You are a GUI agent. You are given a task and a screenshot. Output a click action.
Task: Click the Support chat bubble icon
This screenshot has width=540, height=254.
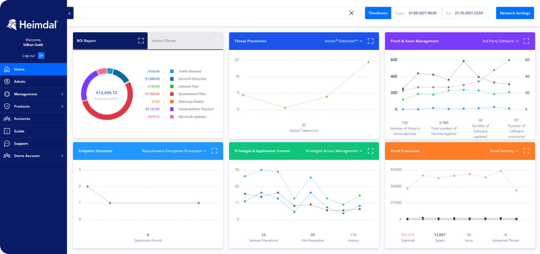(7, 143)
